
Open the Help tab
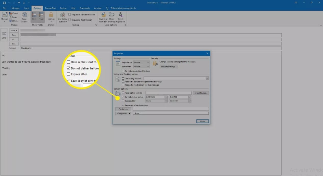(73, 8)
